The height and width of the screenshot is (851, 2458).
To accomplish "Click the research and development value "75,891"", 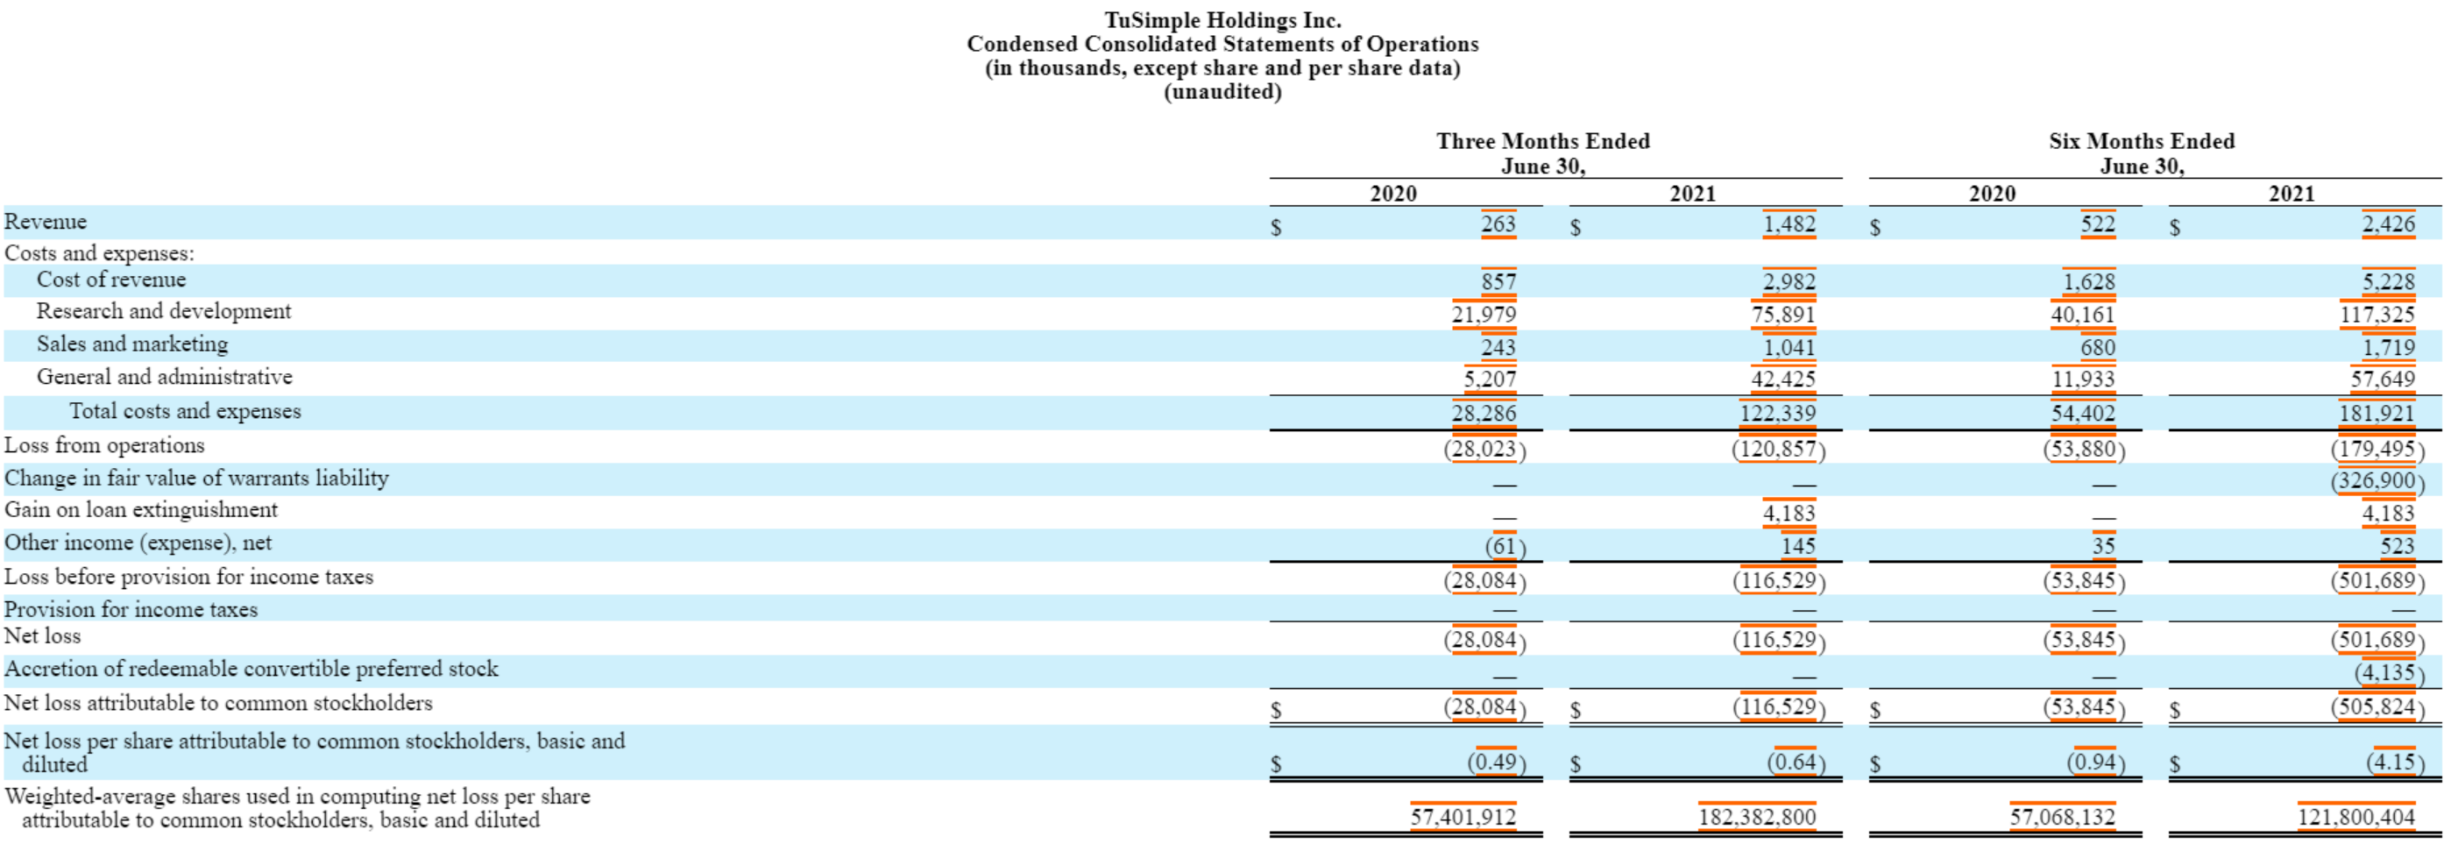I will click(x=1783, y=315).
